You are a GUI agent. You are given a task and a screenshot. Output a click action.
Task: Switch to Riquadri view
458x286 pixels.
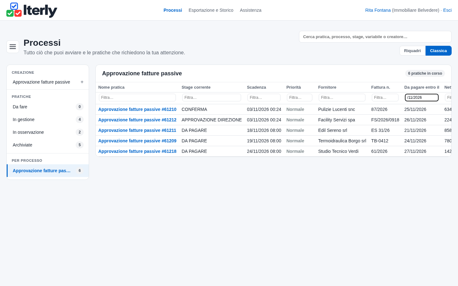413,51
